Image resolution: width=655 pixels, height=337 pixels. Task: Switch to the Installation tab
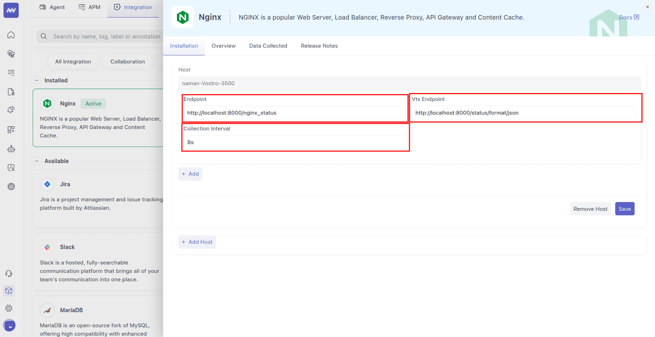[x=184, y=46]
